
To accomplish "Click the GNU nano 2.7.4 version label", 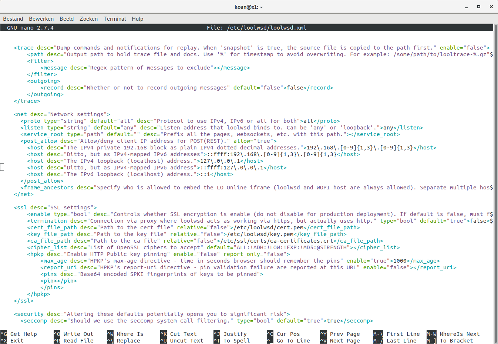I will coord(30,28).
